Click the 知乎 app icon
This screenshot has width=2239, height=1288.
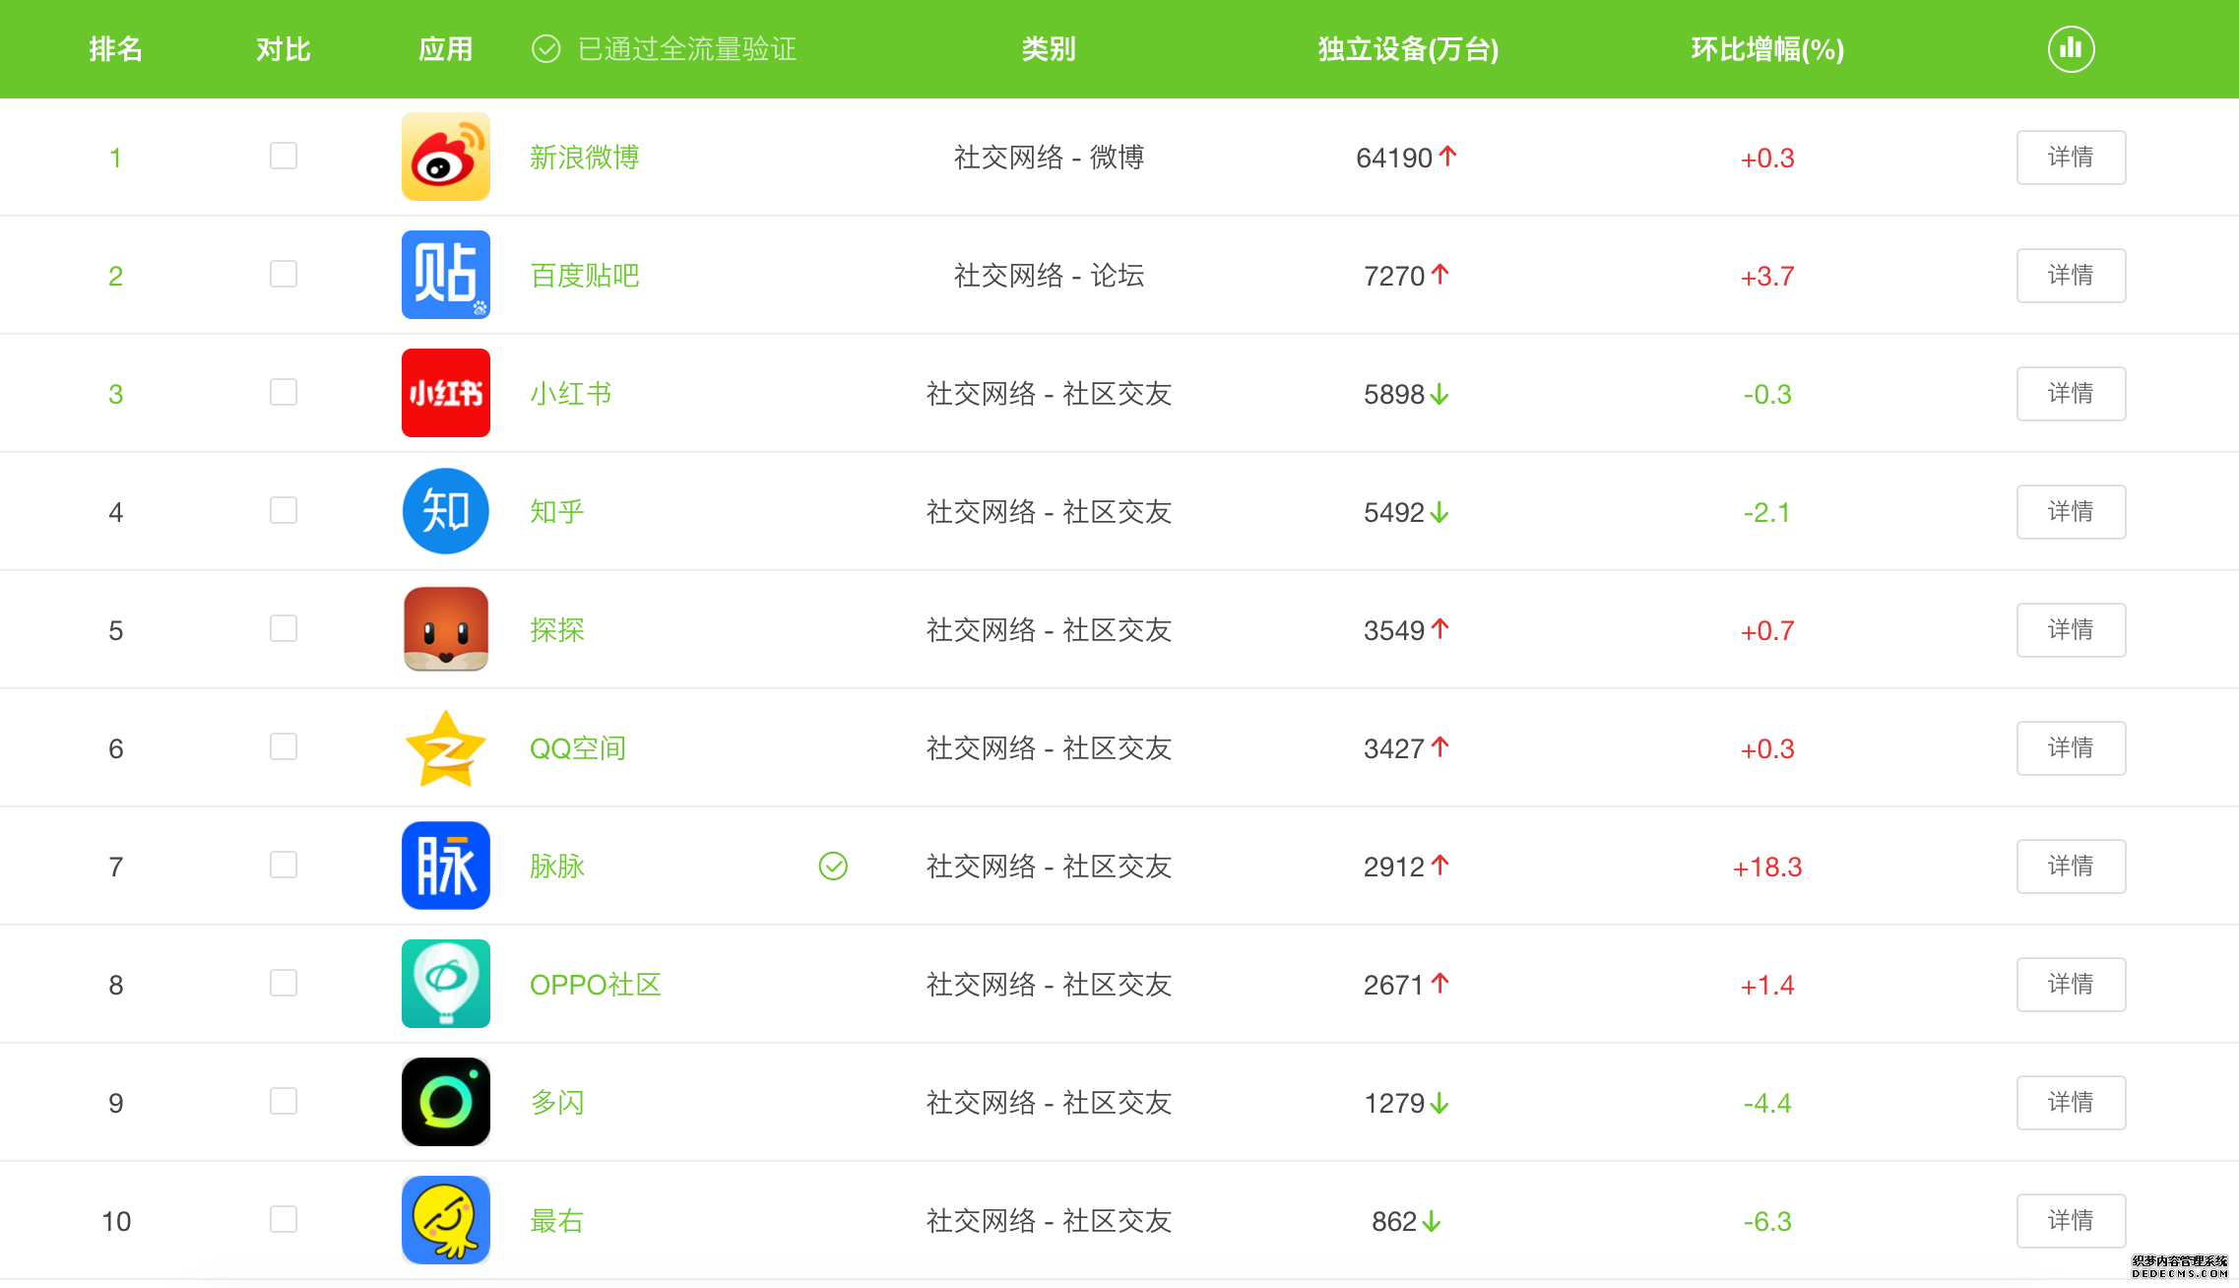[x=445, y=511]
